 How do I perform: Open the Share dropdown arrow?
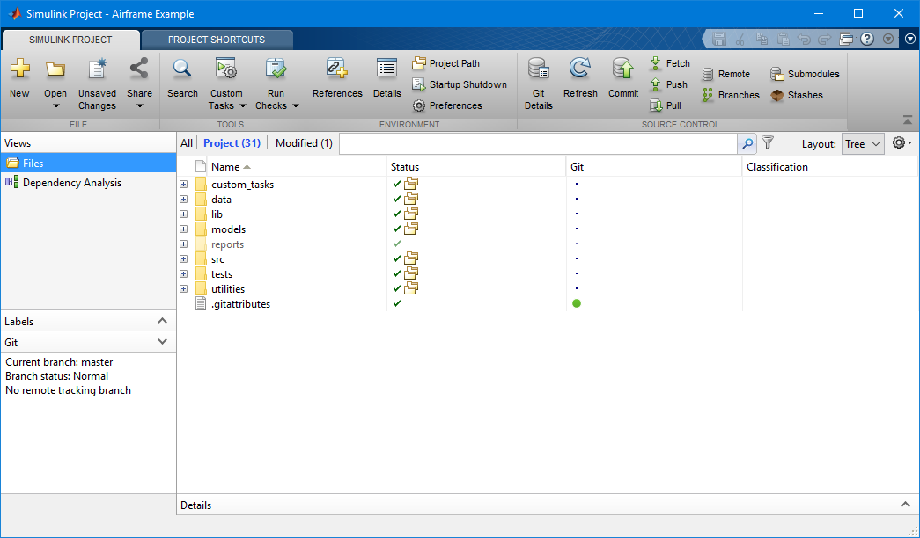click(140, 106)
